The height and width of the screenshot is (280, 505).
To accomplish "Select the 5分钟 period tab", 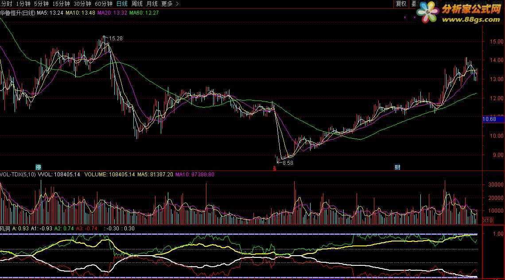I will coord(41,4).
